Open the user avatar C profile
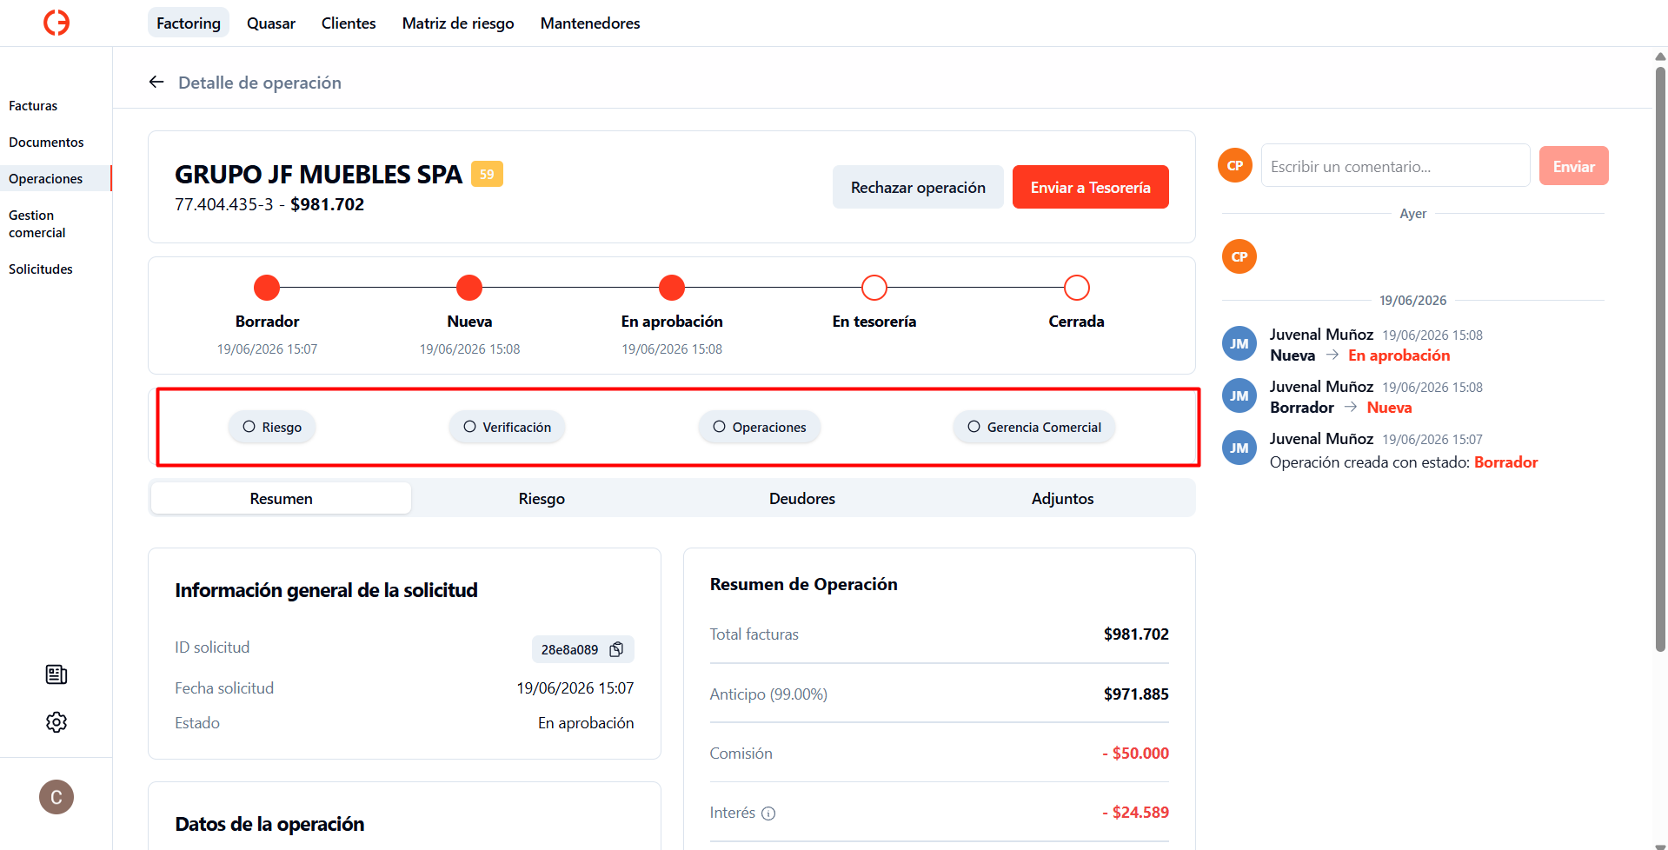 pos(56,797)
